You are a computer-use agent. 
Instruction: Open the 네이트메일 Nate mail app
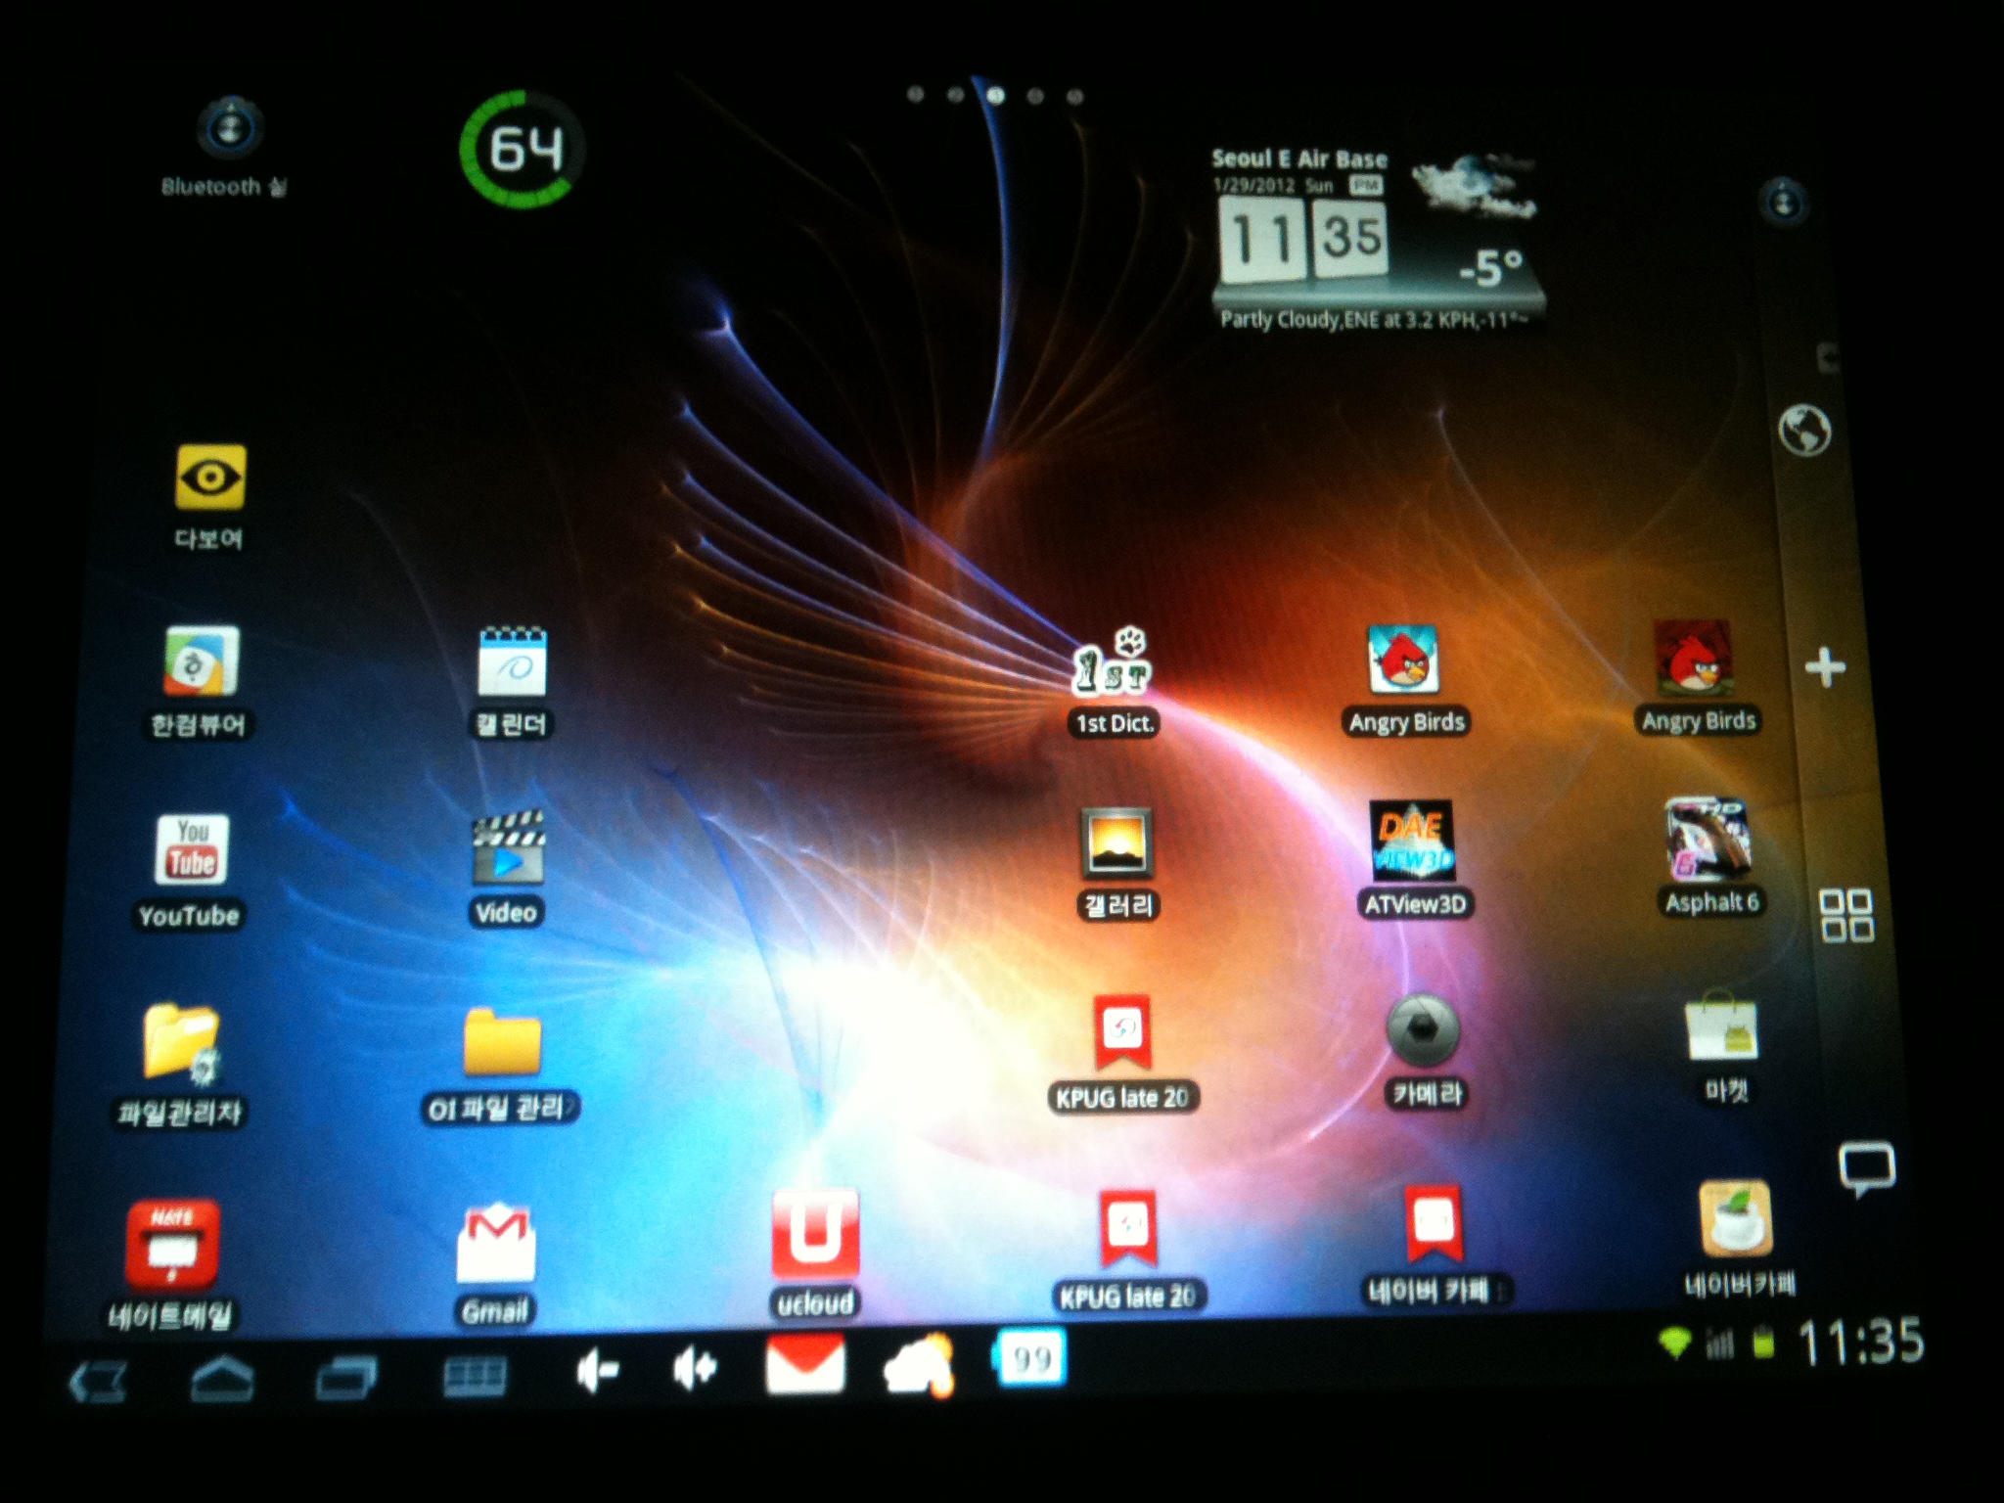click(x=172, y=1243)
